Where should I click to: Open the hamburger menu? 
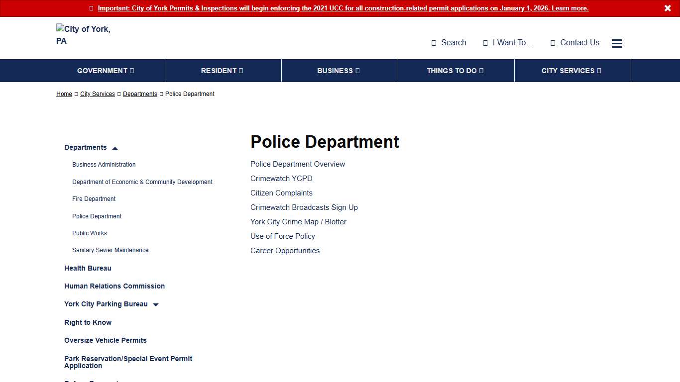[616, 43]
